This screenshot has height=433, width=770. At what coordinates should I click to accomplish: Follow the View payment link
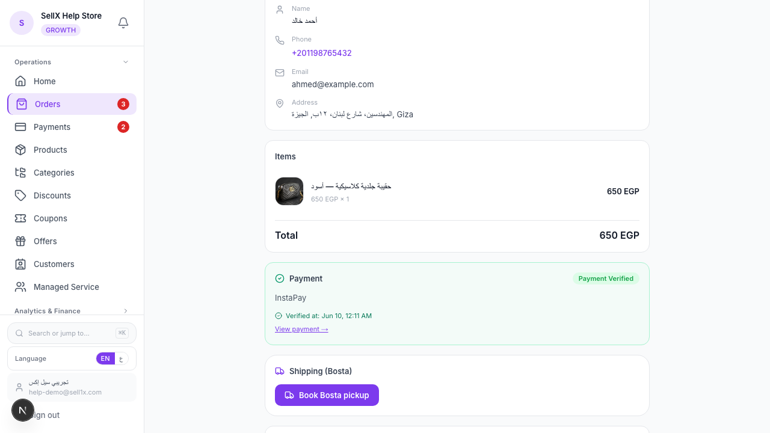(301, 329)
